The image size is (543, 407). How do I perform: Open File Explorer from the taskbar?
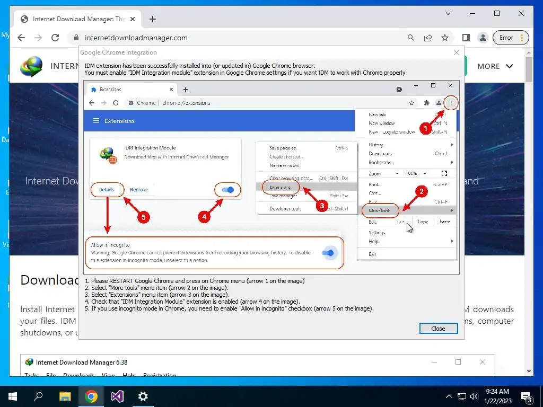[x=65, y=396]
